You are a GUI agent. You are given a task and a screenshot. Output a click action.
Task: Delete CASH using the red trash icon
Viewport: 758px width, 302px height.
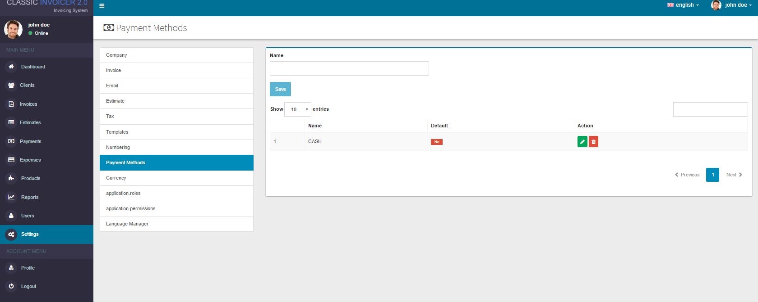[593, 142]
